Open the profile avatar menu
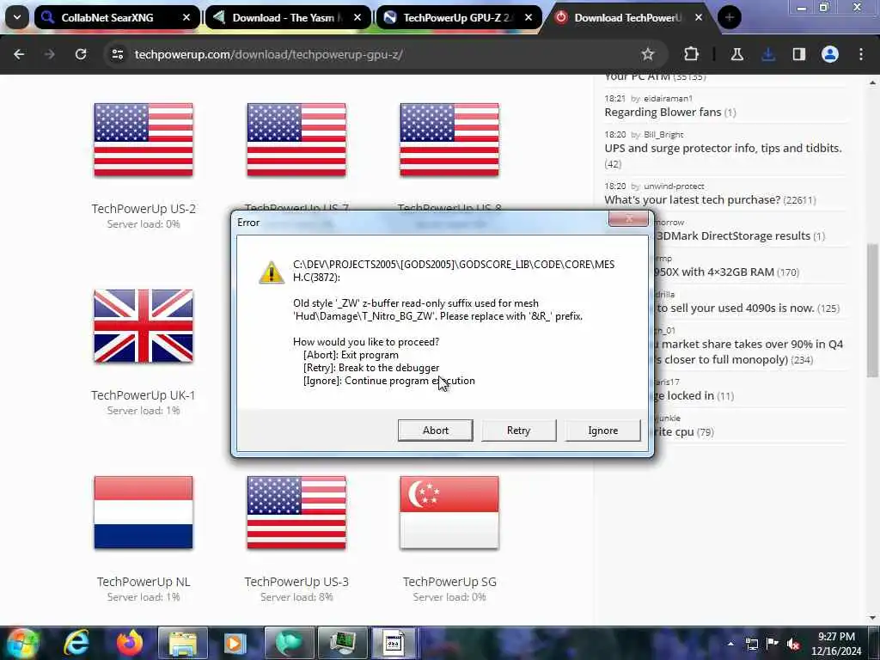This screenshot has width=880, height=660. [830, 54]
